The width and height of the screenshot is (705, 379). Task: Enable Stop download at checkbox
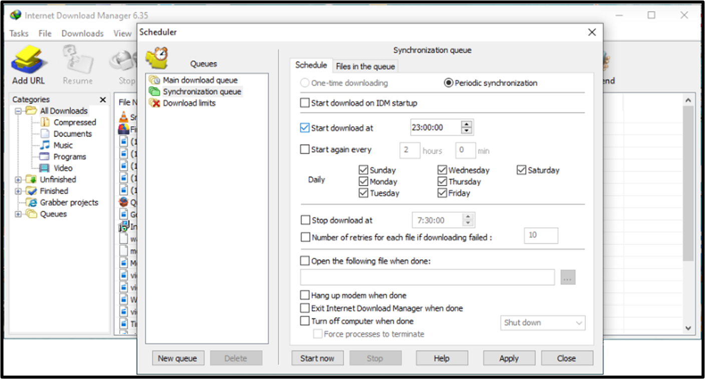click(x=305, y=220)
